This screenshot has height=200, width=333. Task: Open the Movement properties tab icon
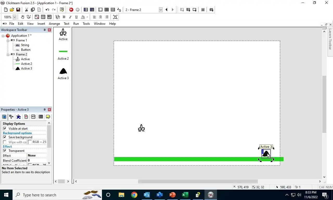[19, 117]
